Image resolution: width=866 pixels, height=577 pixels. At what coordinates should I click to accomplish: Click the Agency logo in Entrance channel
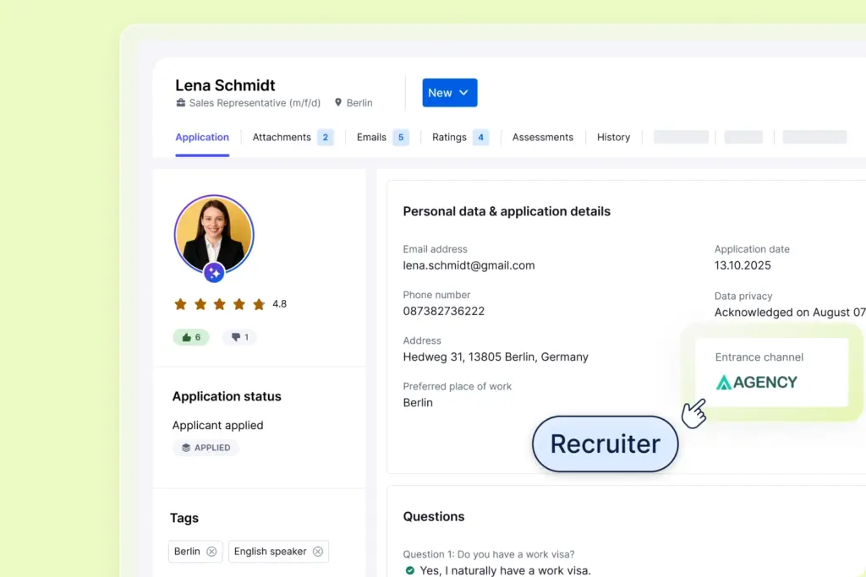pos(757,382)
